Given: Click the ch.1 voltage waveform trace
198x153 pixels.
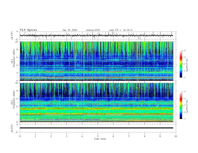Looking at the screenshot, I should 96,35.
